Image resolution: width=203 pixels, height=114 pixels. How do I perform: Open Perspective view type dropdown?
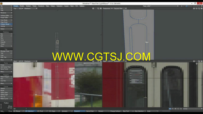click(108, 9)
